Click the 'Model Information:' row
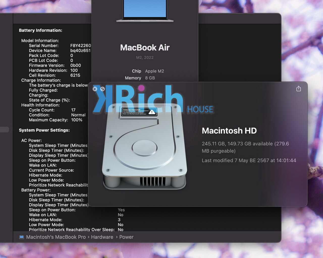The image size is (323, 258). tap(40, 41)
